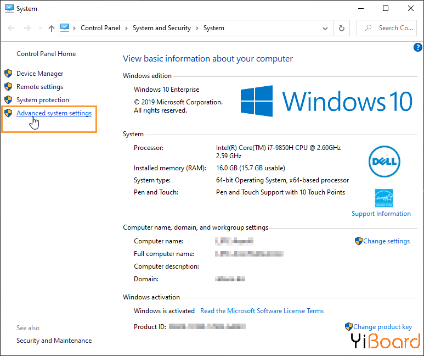The width and height of the screenshot is (424, 356).
Task: Read the Microsoft Software License Terms
Action: pyautogui.click(x=262, y=311)
